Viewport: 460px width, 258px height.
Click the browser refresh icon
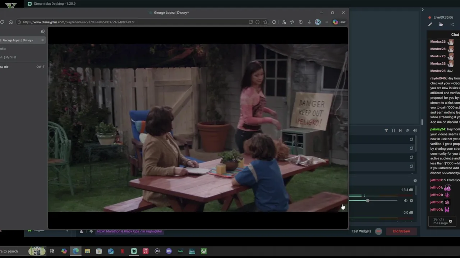coord(2,22)
